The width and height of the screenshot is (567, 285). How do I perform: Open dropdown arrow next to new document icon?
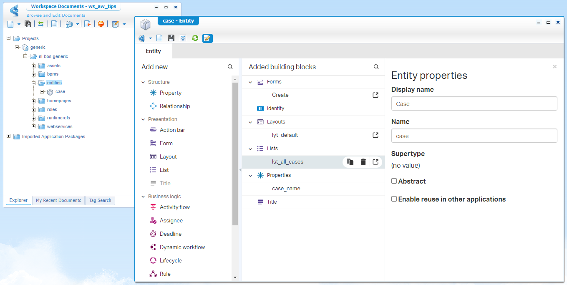click(19, 24)
